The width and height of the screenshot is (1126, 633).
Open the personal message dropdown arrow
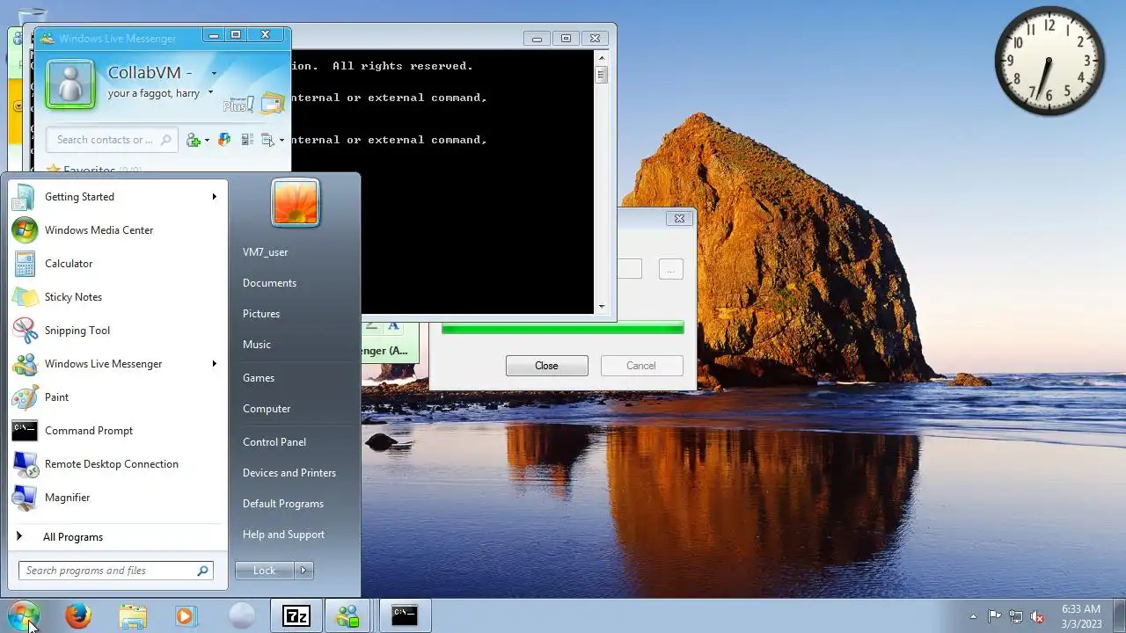tap(210, 93)
